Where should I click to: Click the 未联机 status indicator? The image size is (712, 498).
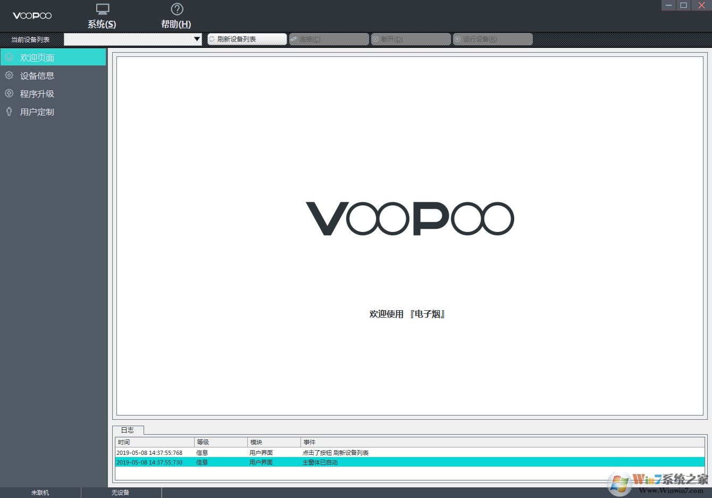pos(39,492)
